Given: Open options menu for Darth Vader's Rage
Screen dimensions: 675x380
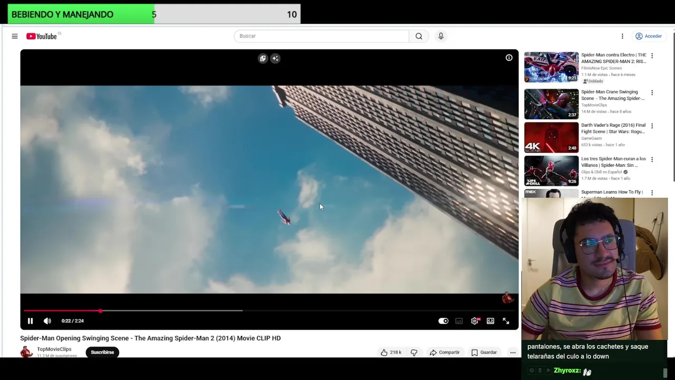Looking at the screenshot, I should click(652, 126).
